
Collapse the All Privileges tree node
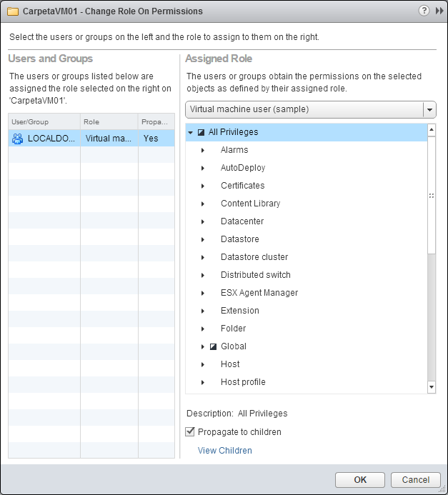[x=191, y=132]
